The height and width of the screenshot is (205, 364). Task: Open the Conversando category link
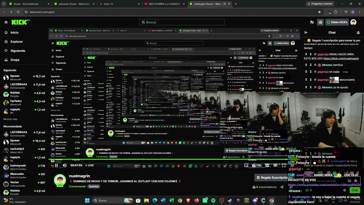click(x=77, y=186)
